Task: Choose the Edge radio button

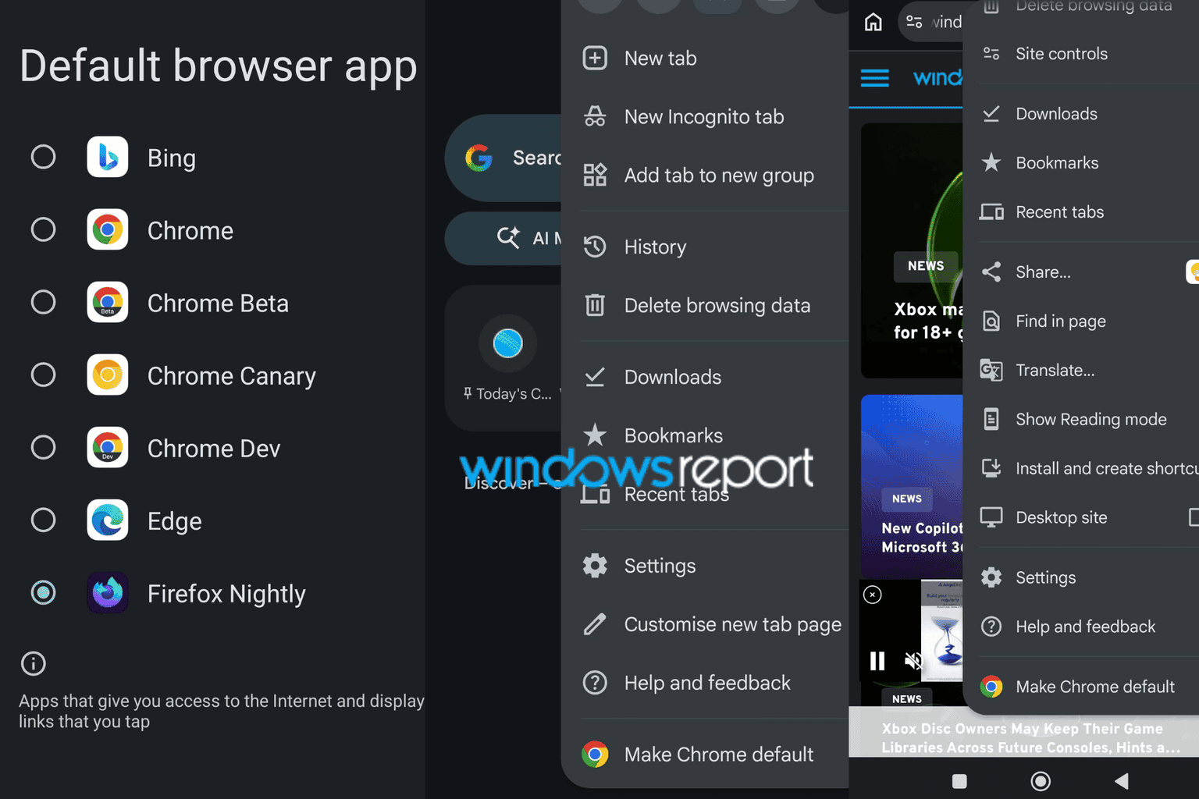Action: pyautogui.click(x=44, y=520)
